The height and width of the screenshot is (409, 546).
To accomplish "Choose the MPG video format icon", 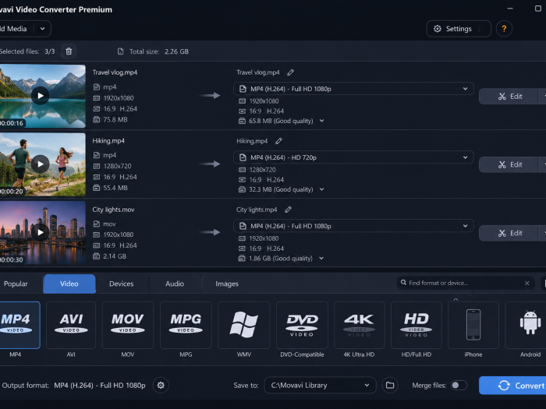I will coord(186,325).
